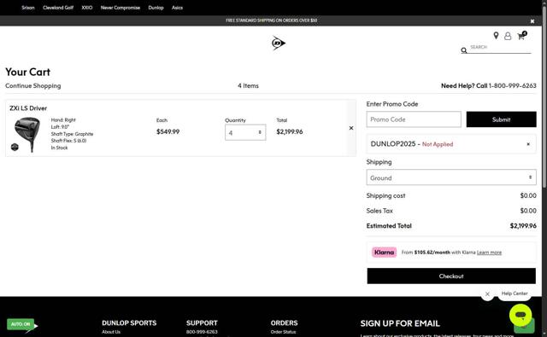547x337 pixels.
Task: Click the Klarna logo badge
Action: 384,252
